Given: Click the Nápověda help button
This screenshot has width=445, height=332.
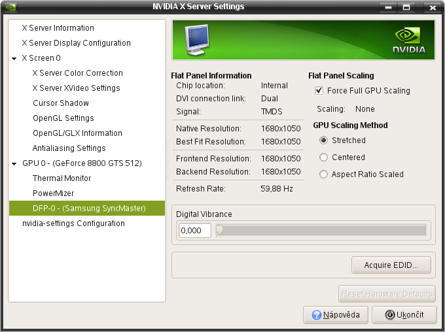Looking at the screenshot, I should (x=336, y=315).
